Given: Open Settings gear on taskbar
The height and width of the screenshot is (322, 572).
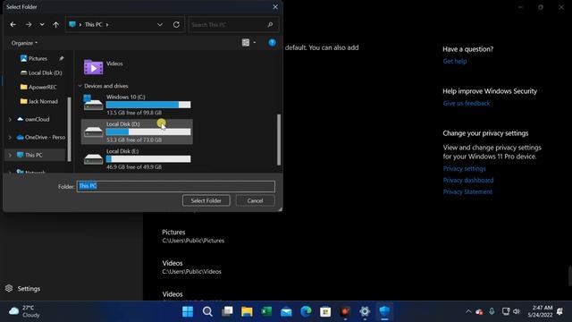Looking at the screenshot, I should [365, 311].
